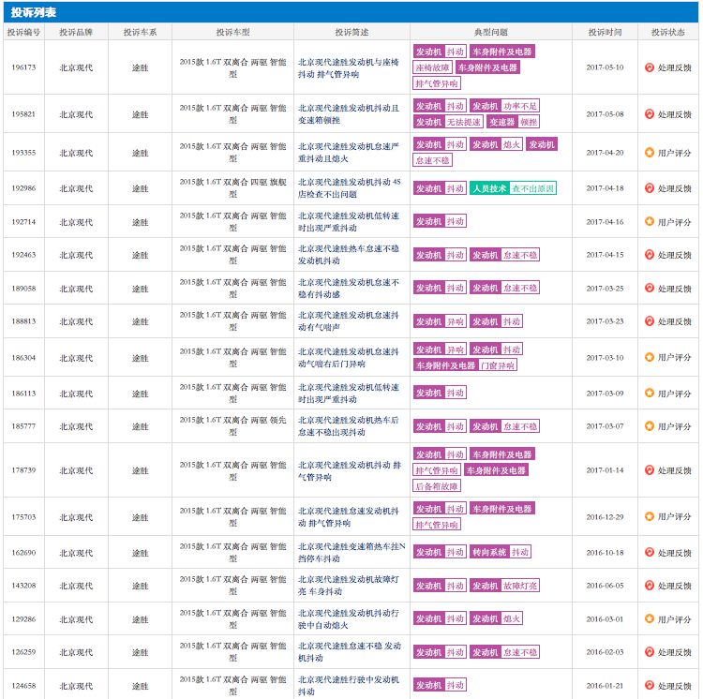
Task: Open summary 北京现代途胜发动机怠速严重抖动且熄火
Action: (349, 153)
